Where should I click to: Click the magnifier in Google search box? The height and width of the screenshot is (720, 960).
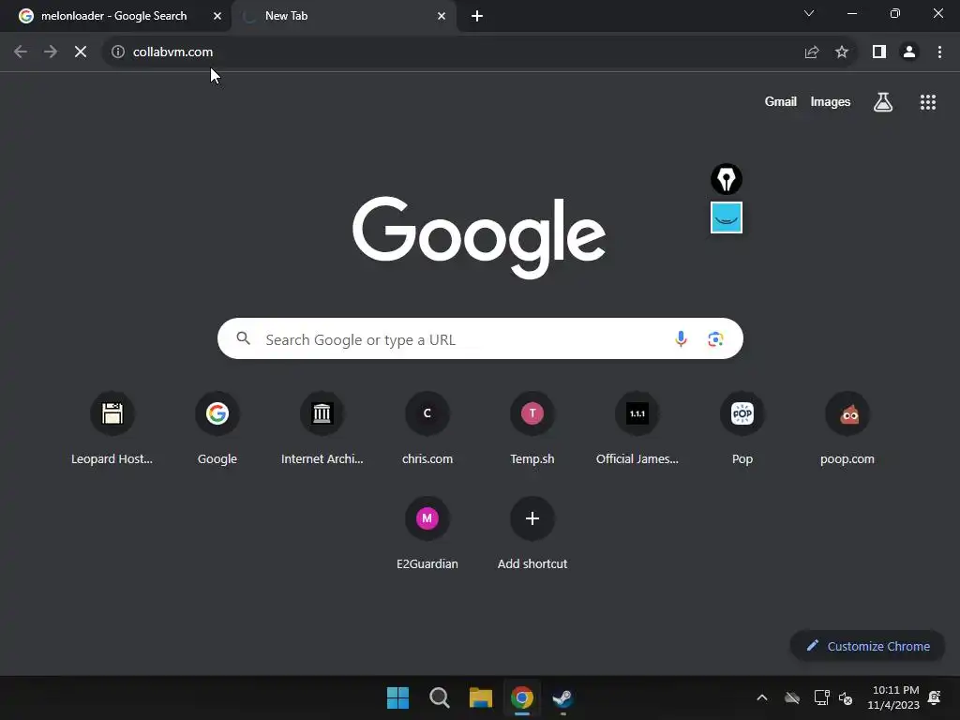pos(243,337)
